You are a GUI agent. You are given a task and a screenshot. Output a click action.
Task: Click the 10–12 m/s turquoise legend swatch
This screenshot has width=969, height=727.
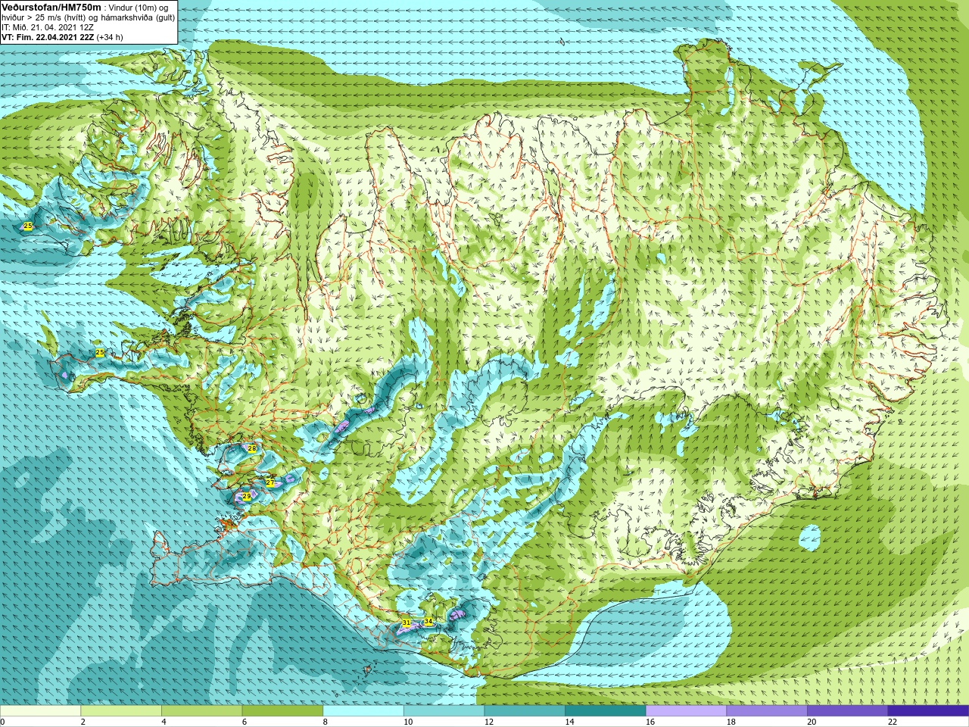point(444,711)
